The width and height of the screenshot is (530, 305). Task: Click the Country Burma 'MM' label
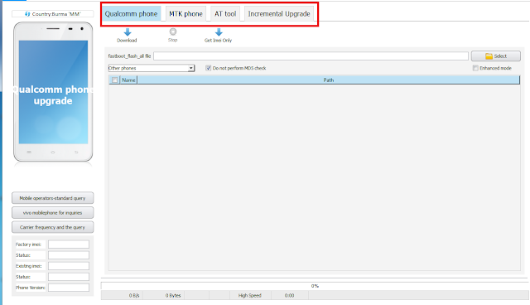[53, 14]
